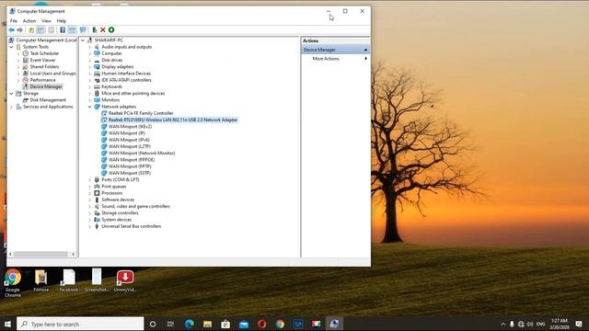Select the Storage controllers category
Image resolution: width=589 pixels, height=331 pixels.
point(120,213)
